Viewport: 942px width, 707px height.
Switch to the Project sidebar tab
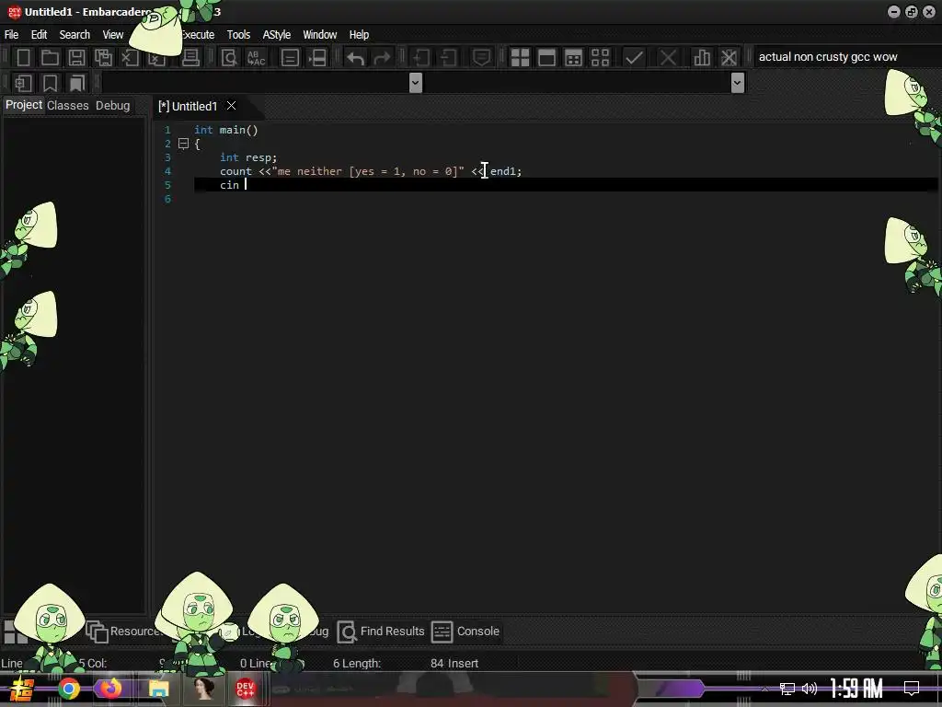point(24,105)
